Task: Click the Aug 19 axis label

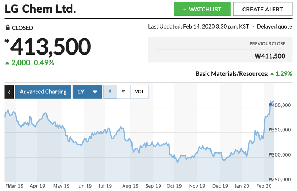Action: coord(130,186)
